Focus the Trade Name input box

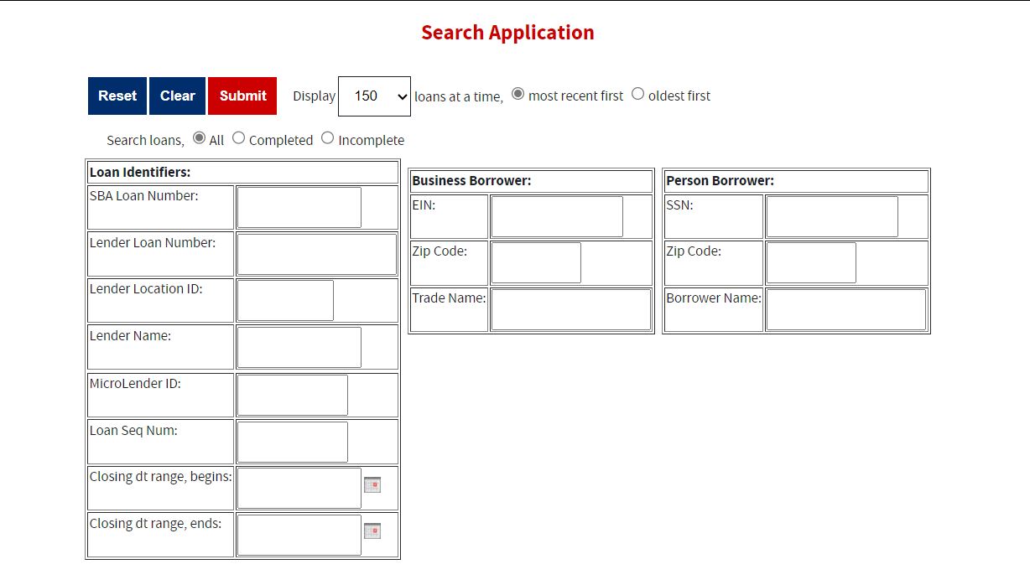[x=570, y=310]
